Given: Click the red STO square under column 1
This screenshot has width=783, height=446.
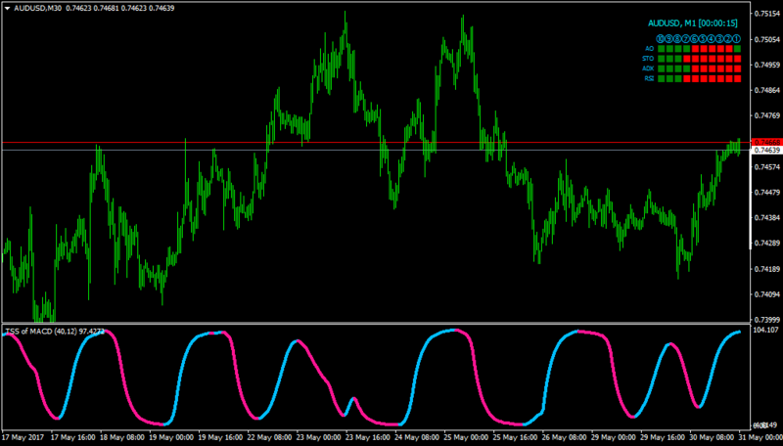Looking at the screenshot, I should 737,59.
